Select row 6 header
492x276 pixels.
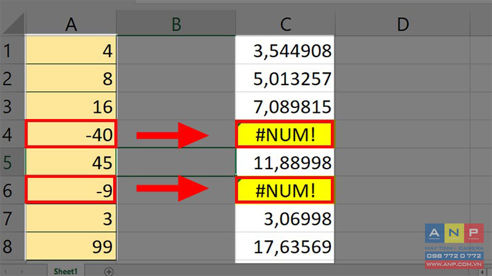tap(12, 190)
